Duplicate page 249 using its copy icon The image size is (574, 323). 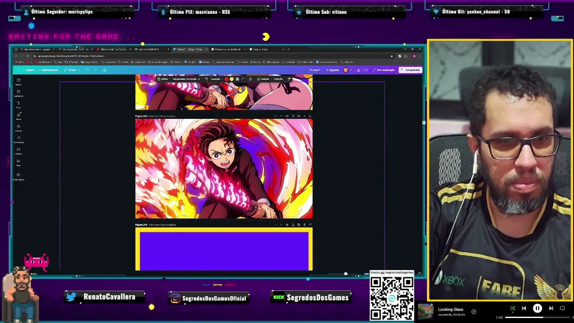[299, 225]
